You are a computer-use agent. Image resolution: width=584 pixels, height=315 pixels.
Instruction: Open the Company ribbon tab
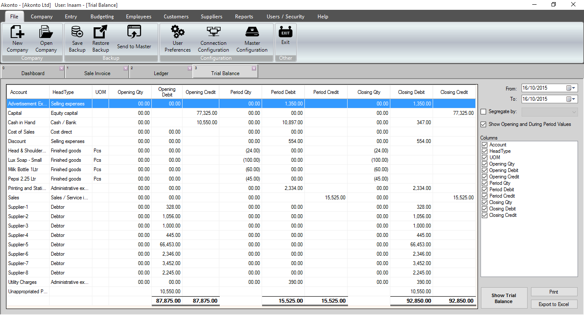click(x=42, y=17)
